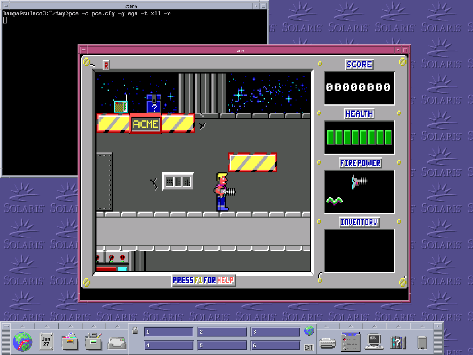The width and height of the screenshot is (473, 355).
Task: Expand the subpanel arrow above the printer icon
Action: click(x=327, y=326)
